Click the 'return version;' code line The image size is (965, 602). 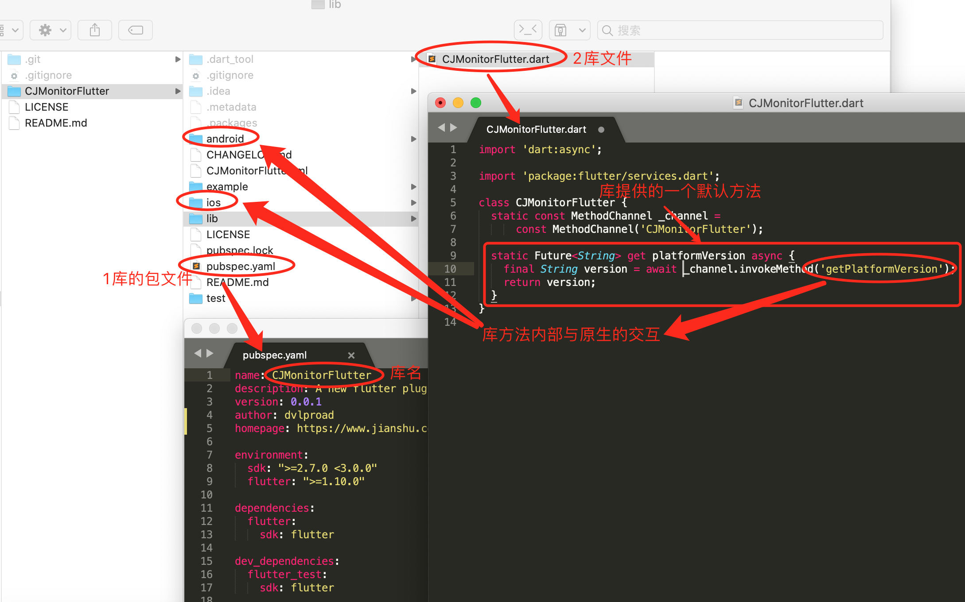click(550, 282)
